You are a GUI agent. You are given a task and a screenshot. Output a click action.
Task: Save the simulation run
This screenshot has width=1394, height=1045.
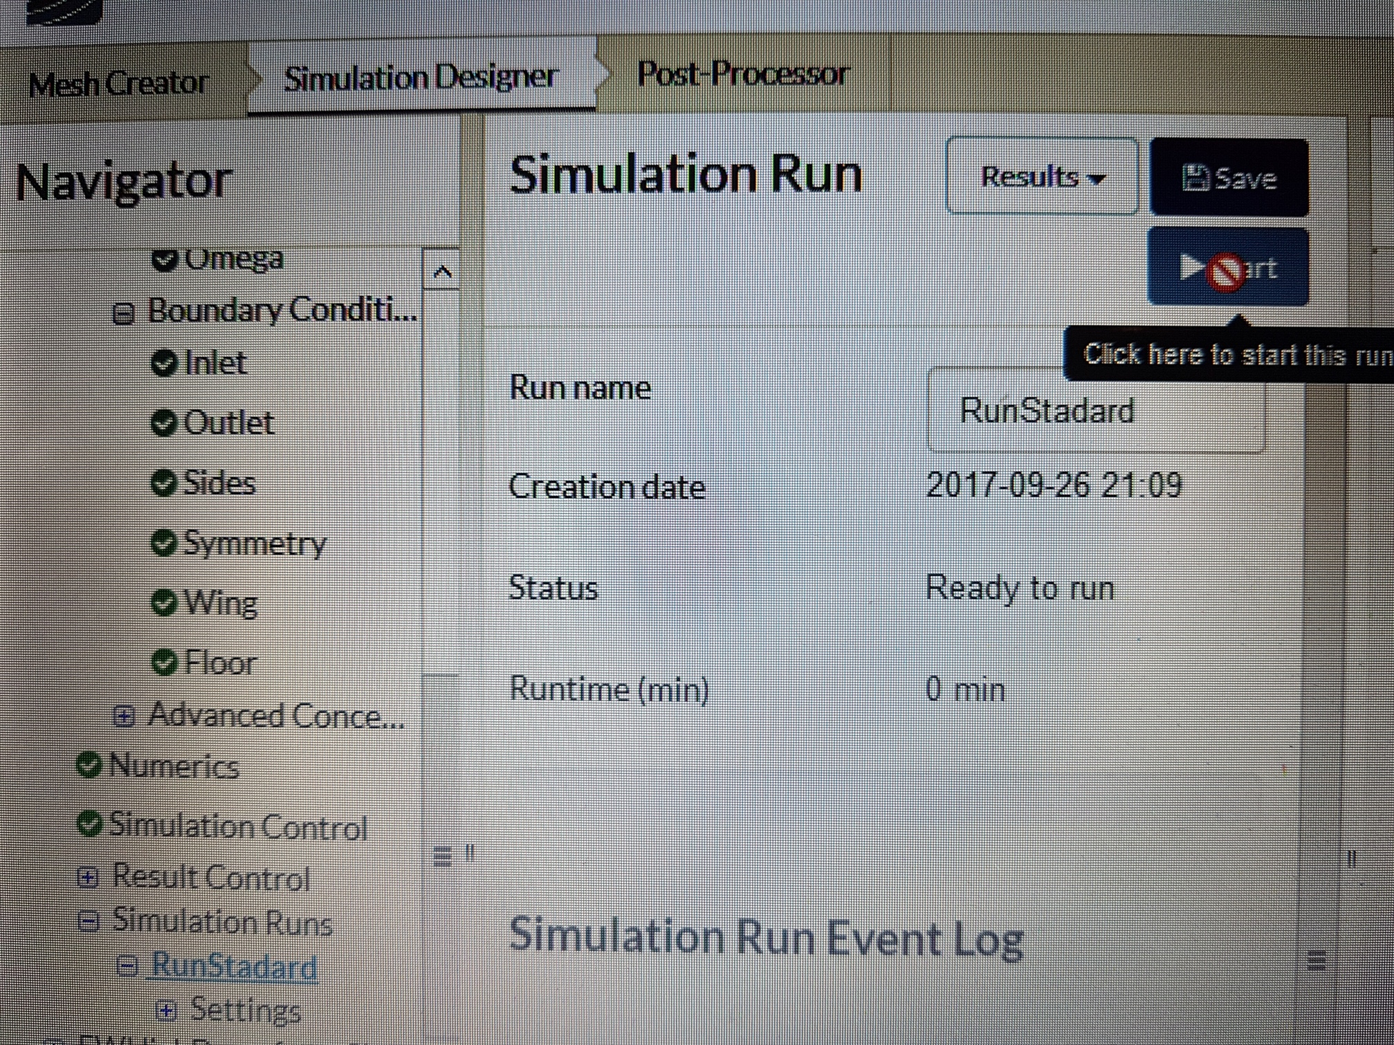click(1229, 178)
